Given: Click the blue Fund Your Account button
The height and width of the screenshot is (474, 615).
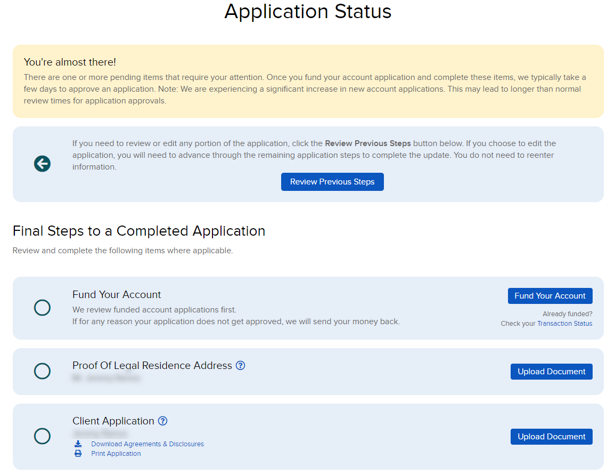Looking at the screenshot, I should pyautogui.click(x=550, y=295).
